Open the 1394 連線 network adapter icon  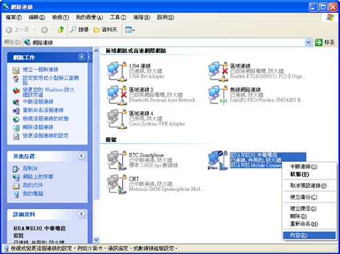(x=117, y=71)
